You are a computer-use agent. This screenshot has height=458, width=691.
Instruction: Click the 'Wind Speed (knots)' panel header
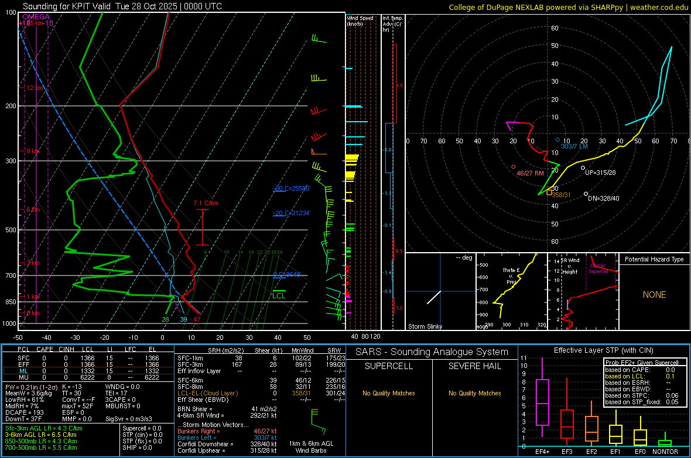click(360, 20)
